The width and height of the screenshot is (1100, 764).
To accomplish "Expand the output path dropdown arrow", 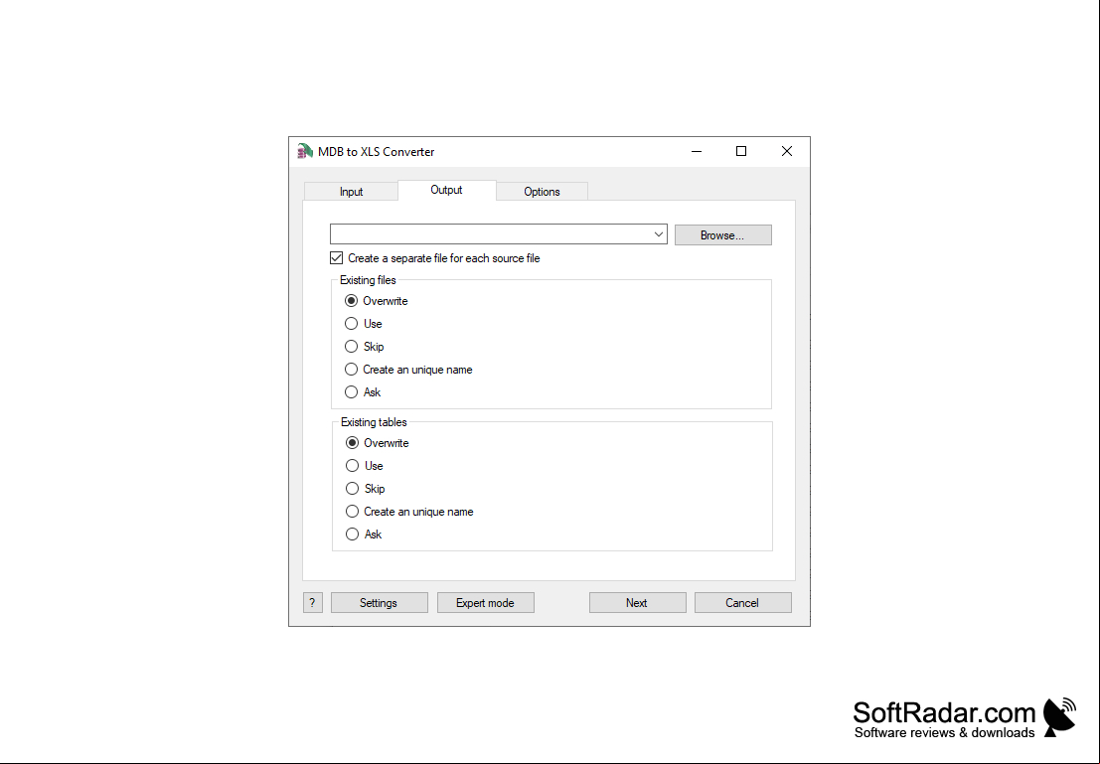I will click(659, 234).
